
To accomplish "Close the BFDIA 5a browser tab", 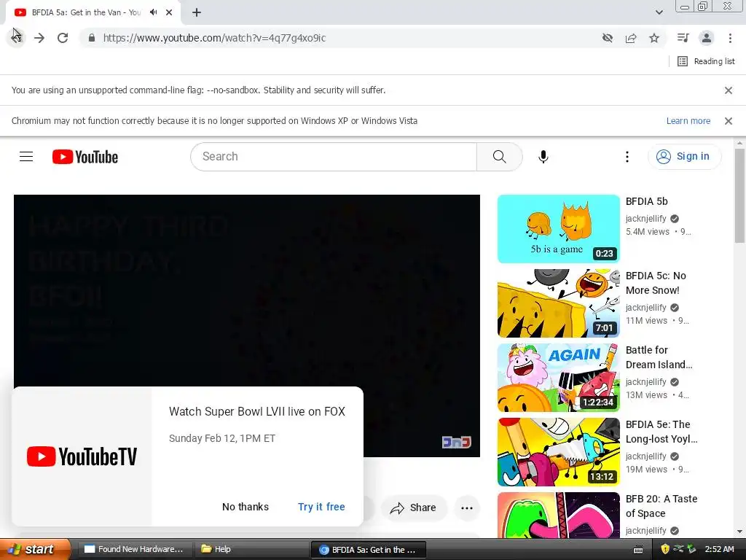I will point(169,12).
